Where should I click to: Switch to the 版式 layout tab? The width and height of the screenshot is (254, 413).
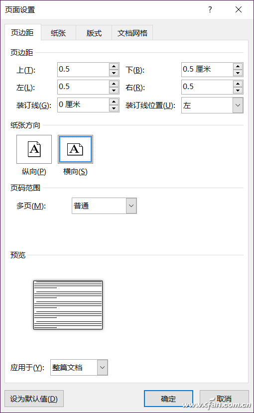[94, 33]
